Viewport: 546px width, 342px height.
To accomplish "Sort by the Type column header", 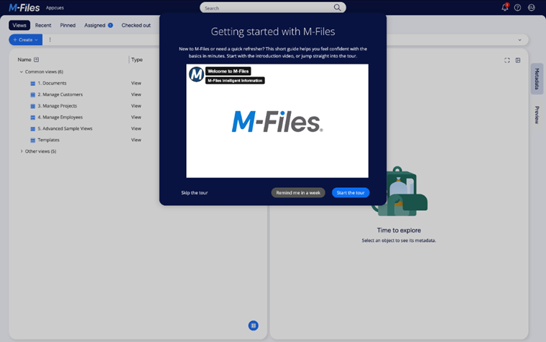I will (x=136, y=60).
